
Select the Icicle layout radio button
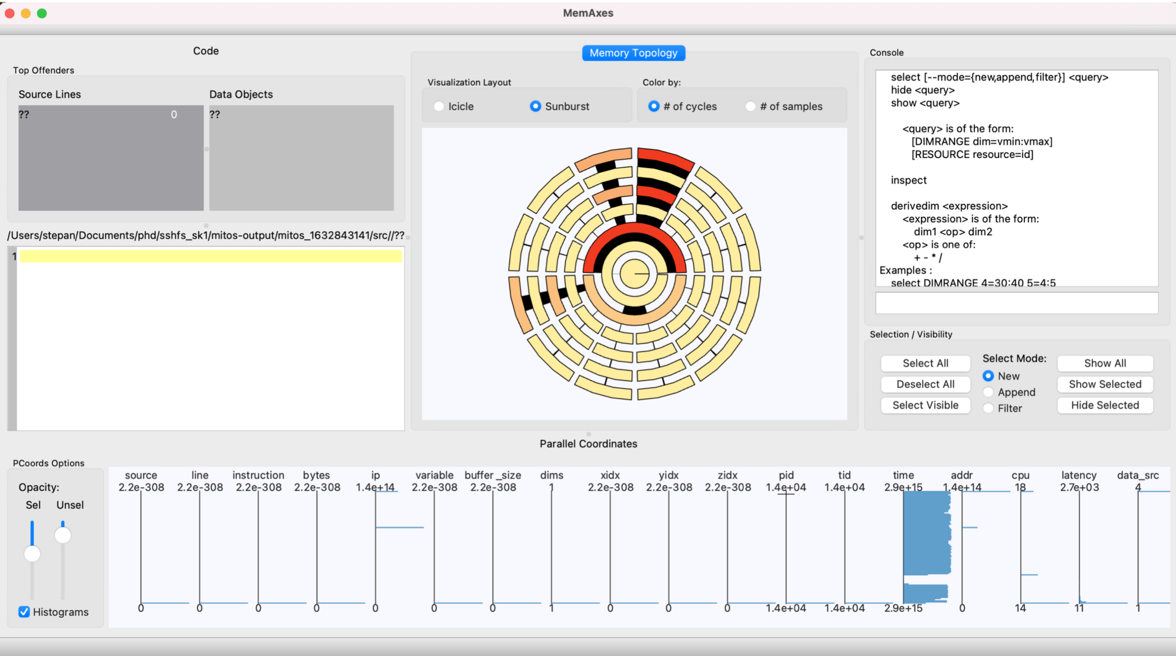pos(439,106)
